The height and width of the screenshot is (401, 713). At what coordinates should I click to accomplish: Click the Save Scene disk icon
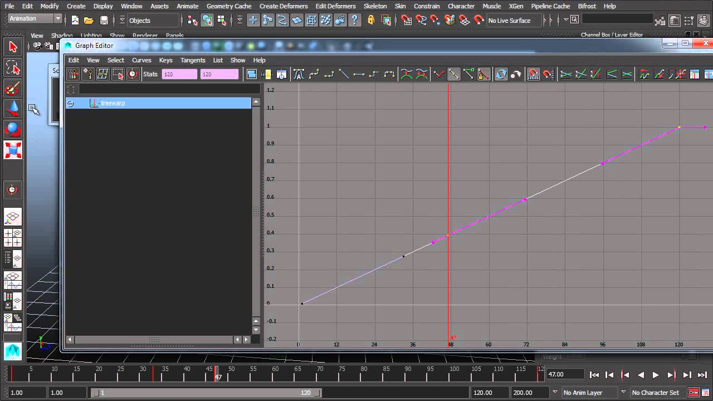(x=104, y=20)
